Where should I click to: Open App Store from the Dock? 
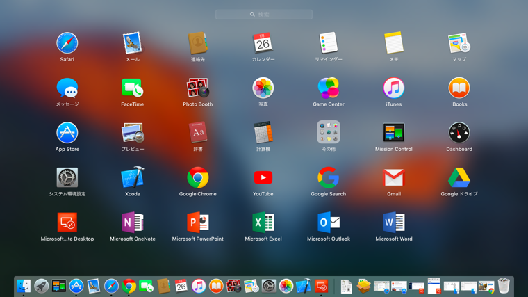76,286
